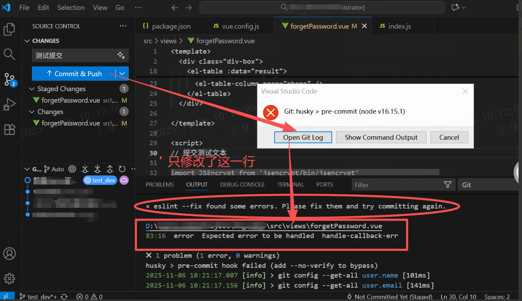Click the test_dev branch badge in Graph
522x301 pixels.
tap(100, 180)
